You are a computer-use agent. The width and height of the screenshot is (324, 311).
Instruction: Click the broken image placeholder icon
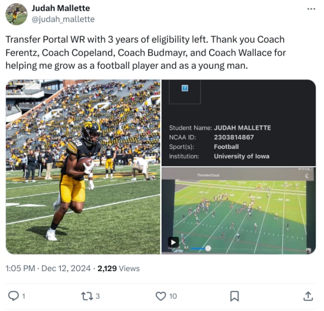click(x=185, y=88)
